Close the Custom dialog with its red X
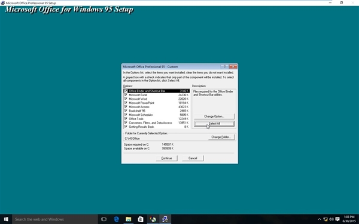This screenshot has height=224, width=359. pyautogui.click(x=233, y=66)
